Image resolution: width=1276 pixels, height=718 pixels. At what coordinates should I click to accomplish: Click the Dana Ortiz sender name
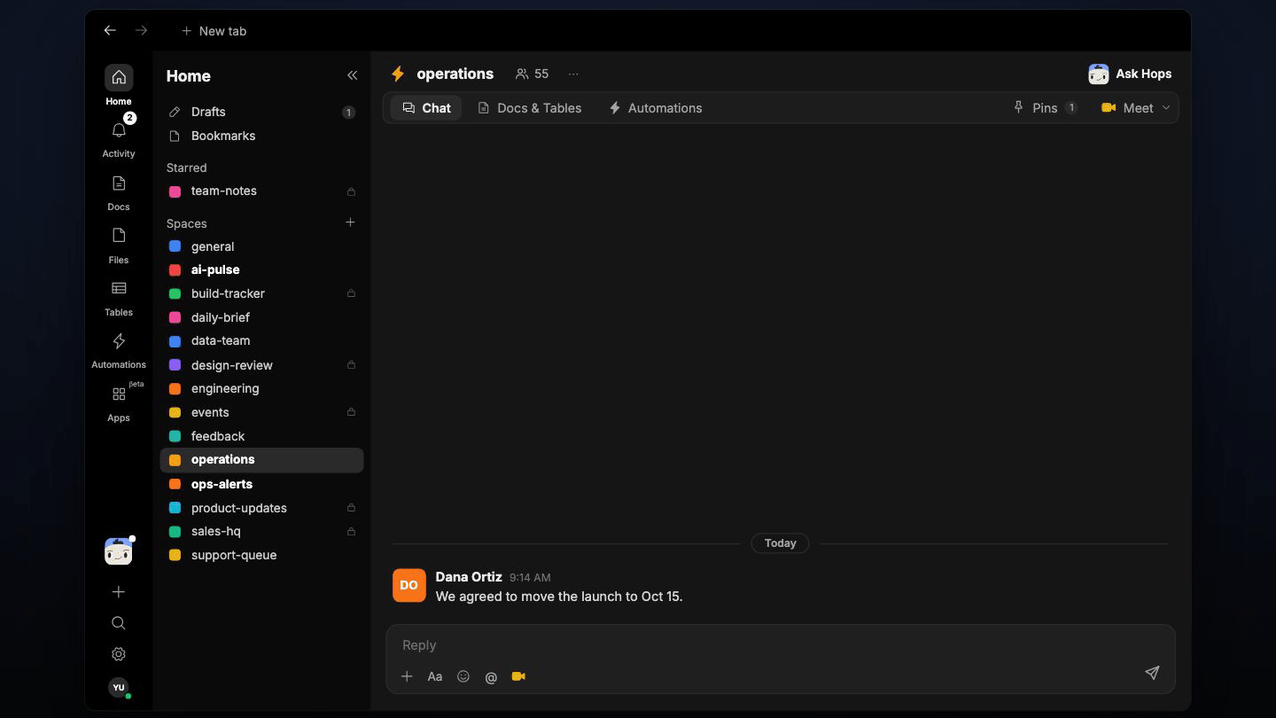(x=469, y=577)
